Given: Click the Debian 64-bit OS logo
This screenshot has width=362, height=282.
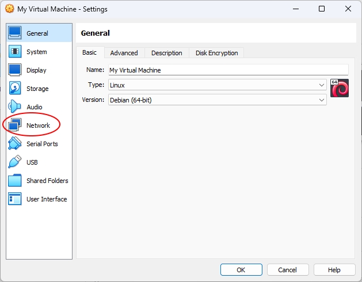Looking at the screenshot, I should click(x=340, y=88).
